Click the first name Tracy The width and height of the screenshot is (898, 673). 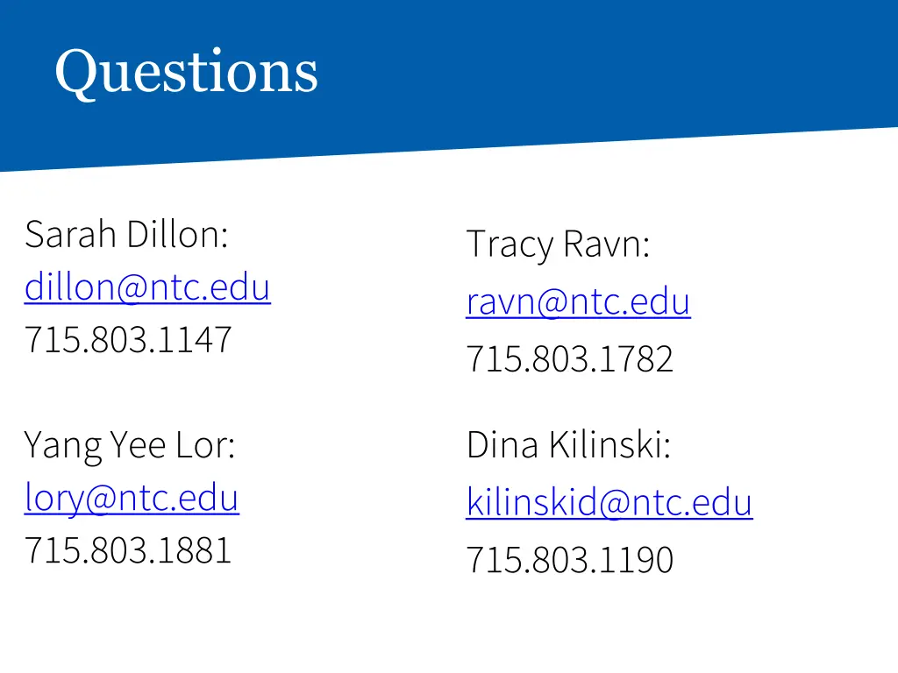[510, 245]
